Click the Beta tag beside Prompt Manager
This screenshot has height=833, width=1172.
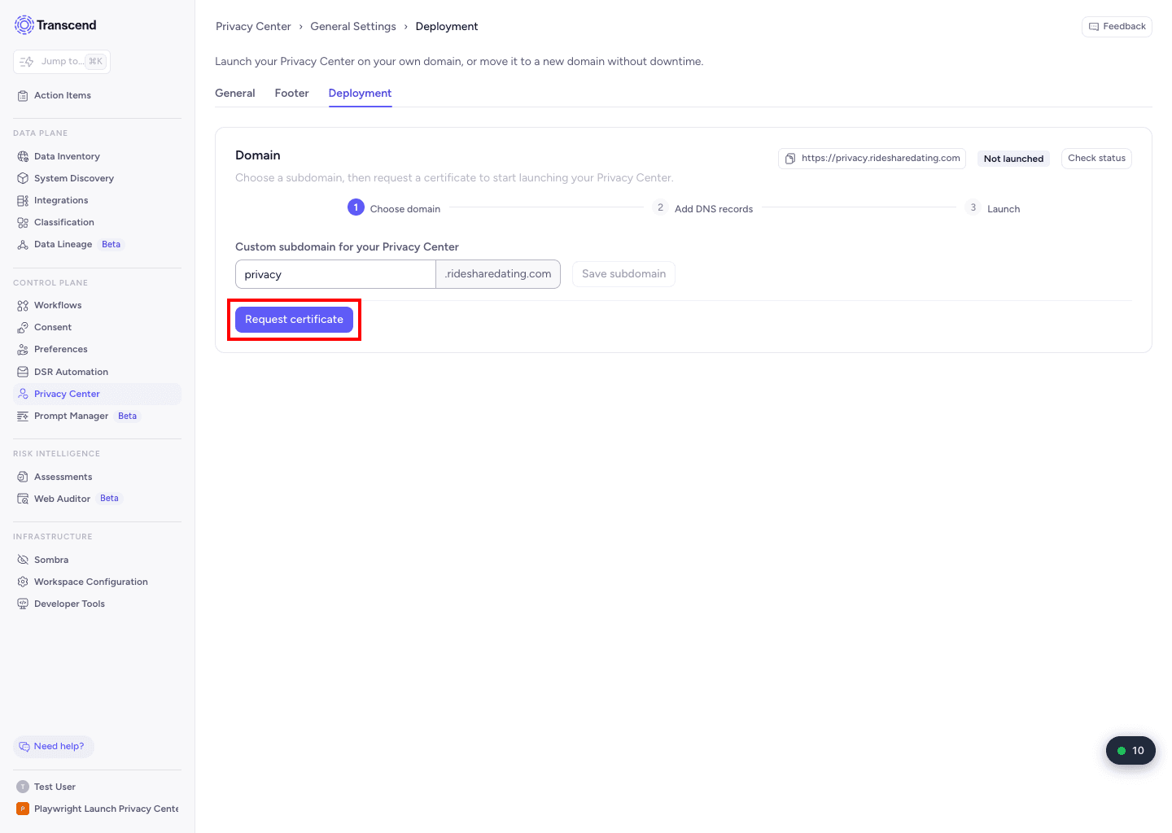click(128, 416)
